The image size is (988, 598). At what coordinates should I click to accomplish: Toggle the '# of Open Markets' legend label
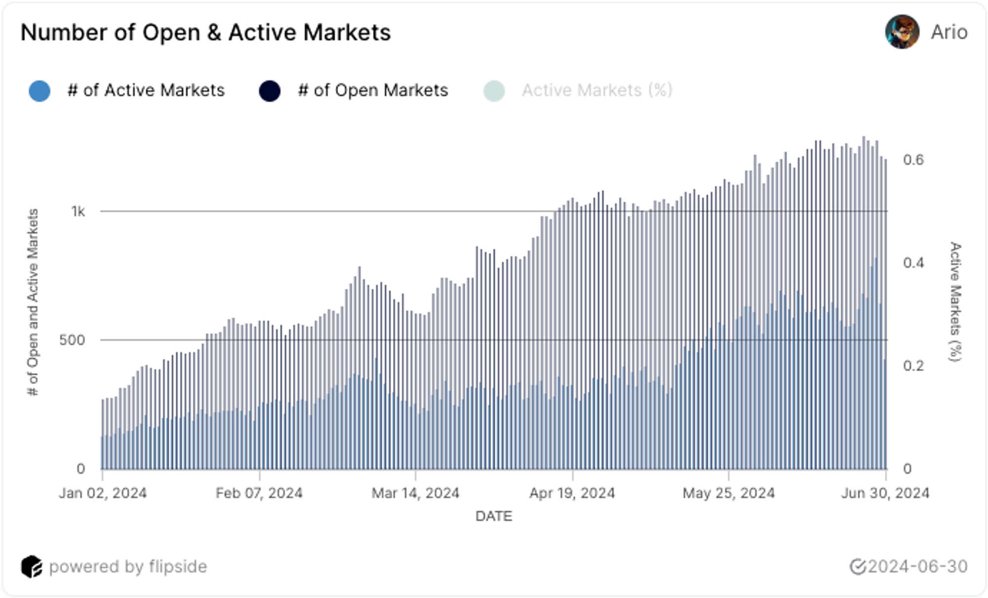(x=373, y=90)
